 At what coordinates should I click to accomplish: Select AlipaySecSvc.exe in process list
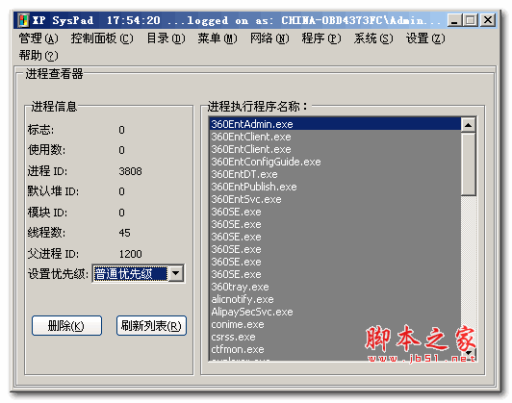tap(335, 312)
